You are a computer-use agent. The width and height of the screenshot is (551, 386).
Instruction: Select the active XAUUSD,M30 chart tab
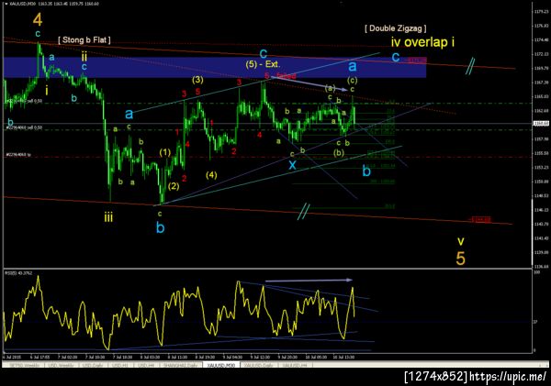click(221, 365)
